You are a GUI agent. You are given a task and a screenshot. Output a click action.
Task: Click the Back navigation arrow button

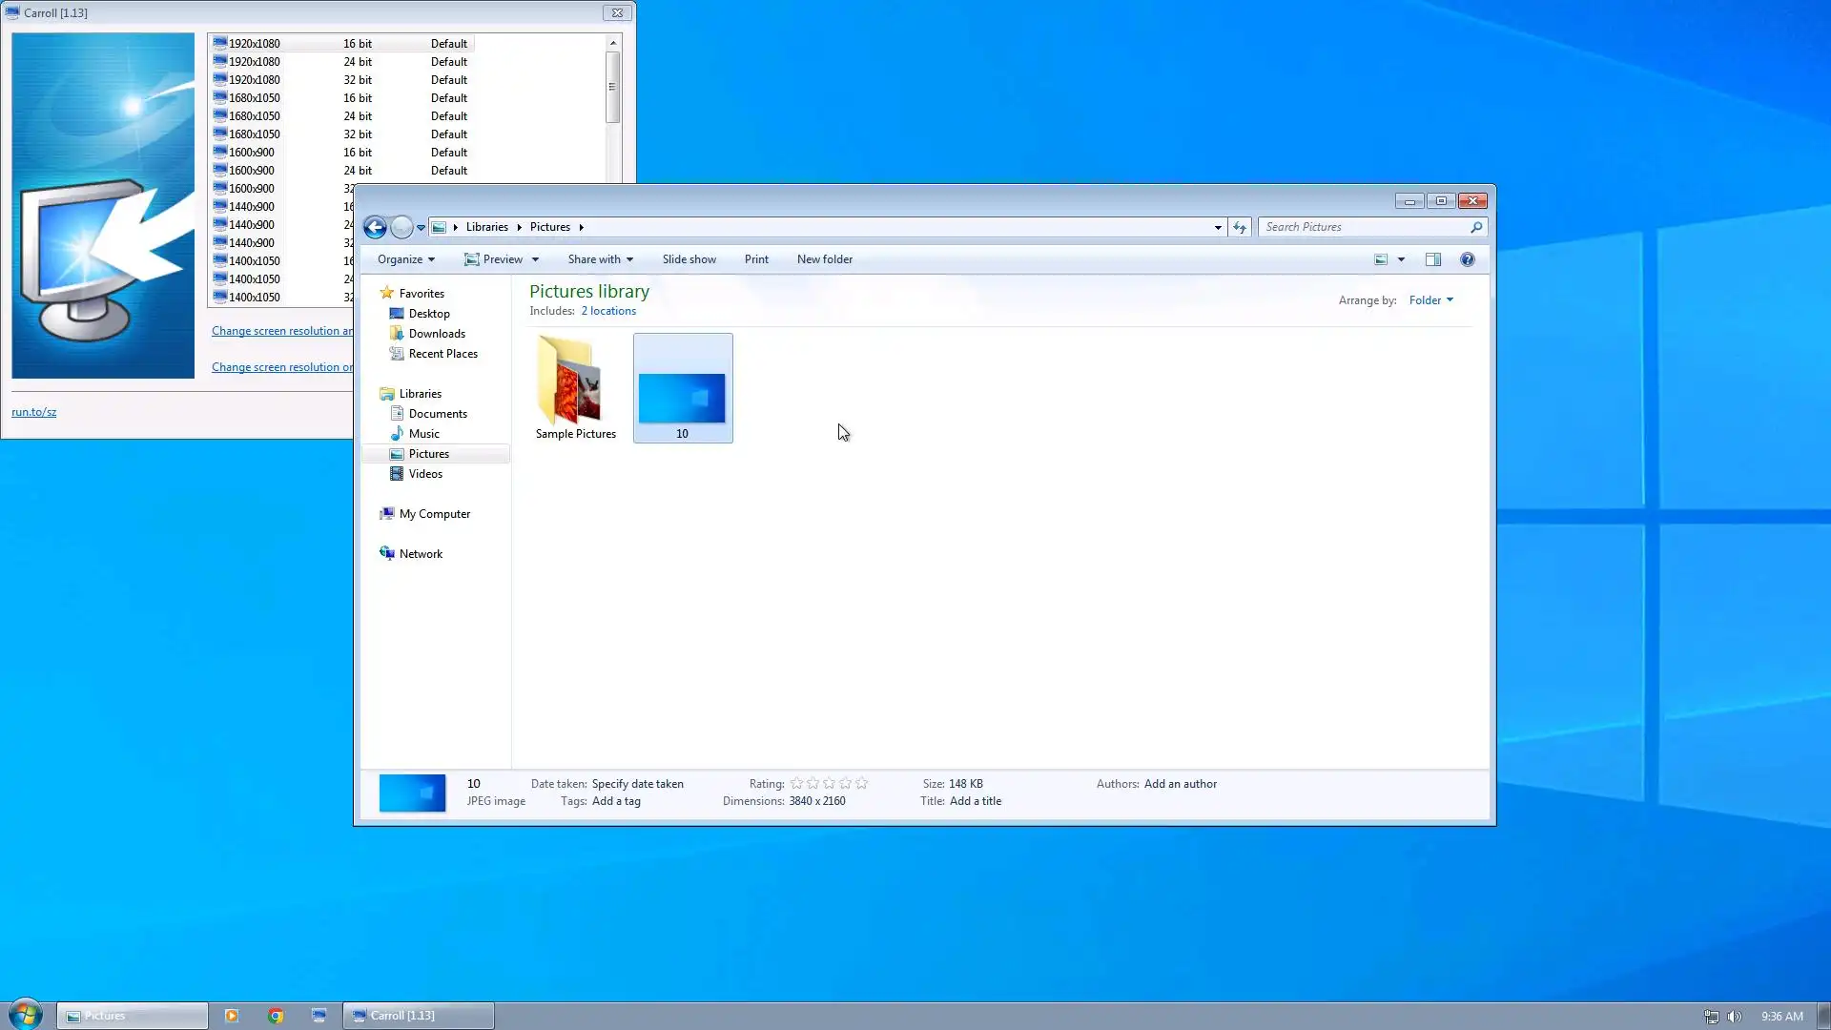click(375, 227)
